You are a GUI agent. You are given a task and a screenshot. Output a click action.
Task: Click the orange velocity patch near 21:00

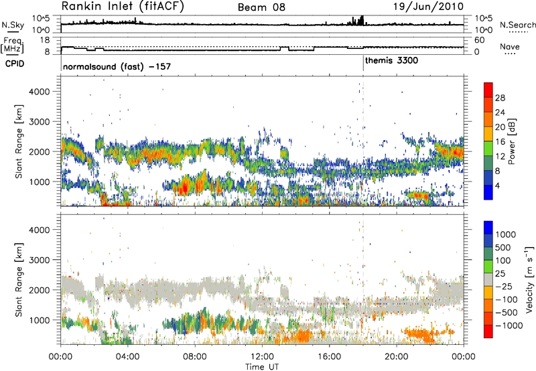click(x=420, y=333)
